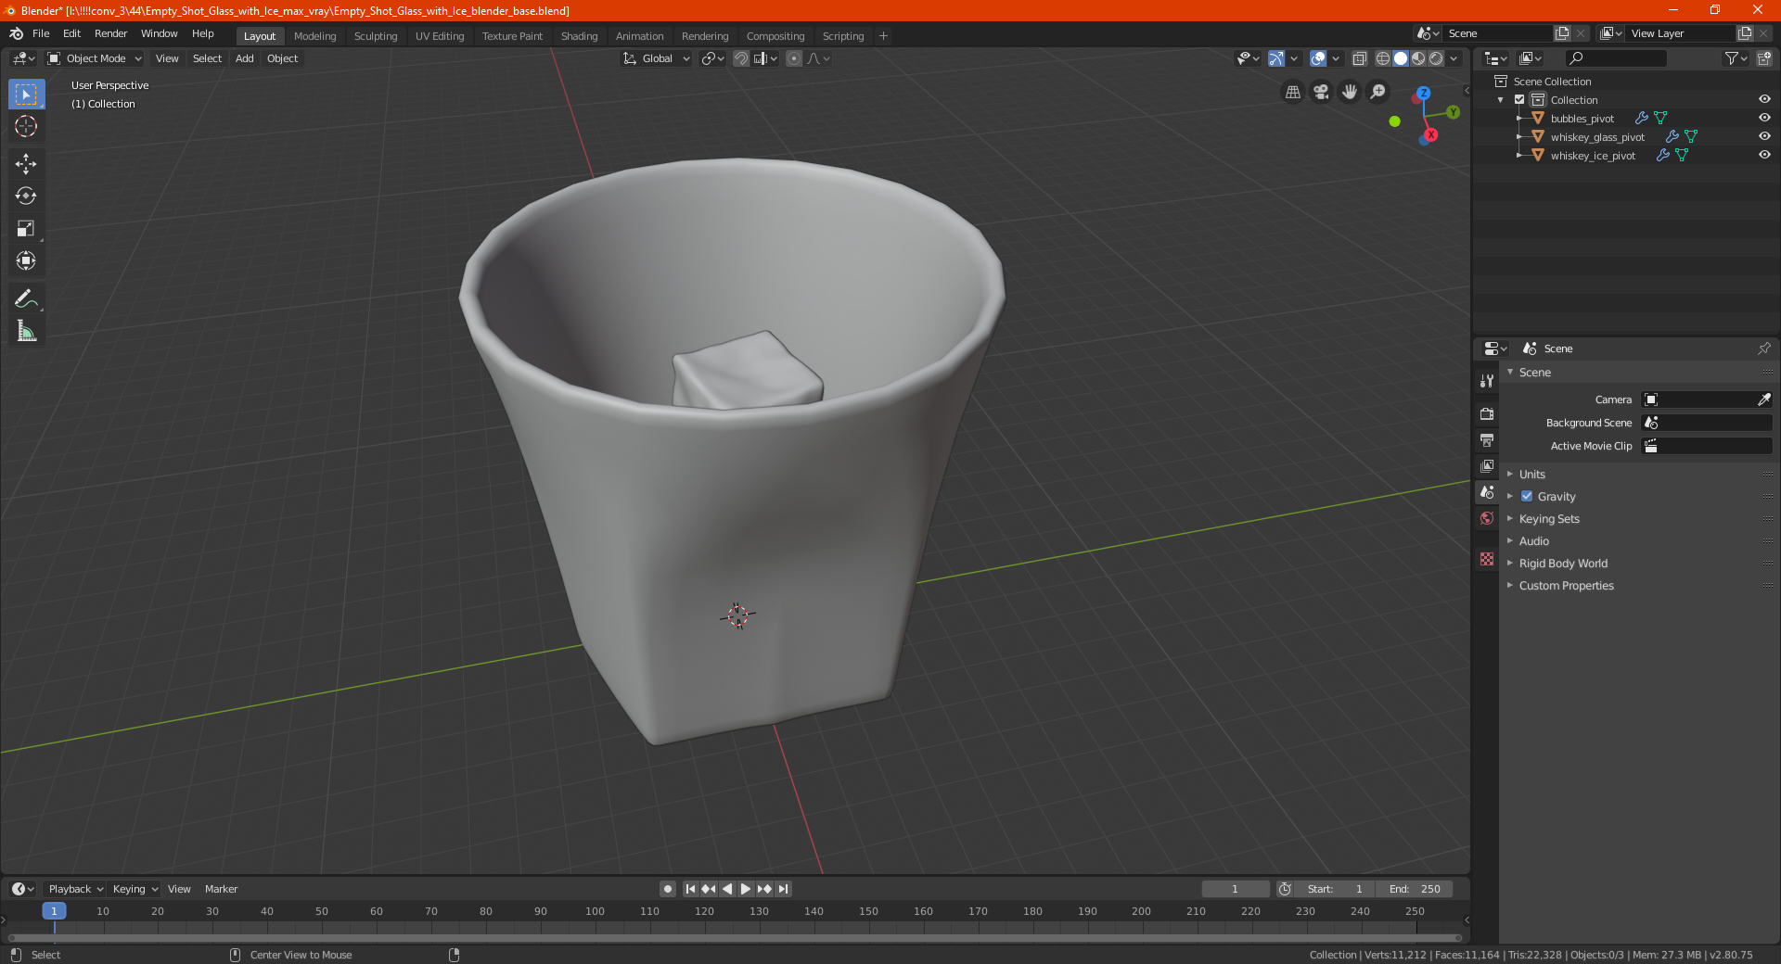Pin the Scene properties panel
The height and width of the screenshot is (964, 1781).
tap(1763, 349)
